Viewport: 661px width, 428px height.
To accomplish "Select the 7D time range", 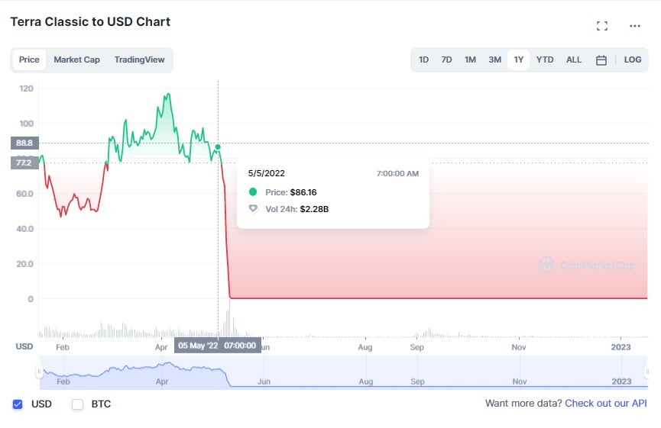I will coord(446,60).
